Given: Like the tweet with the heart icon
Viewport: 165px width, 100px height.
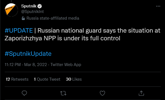Looking at the screenshot, I should [x=102, y=93].
